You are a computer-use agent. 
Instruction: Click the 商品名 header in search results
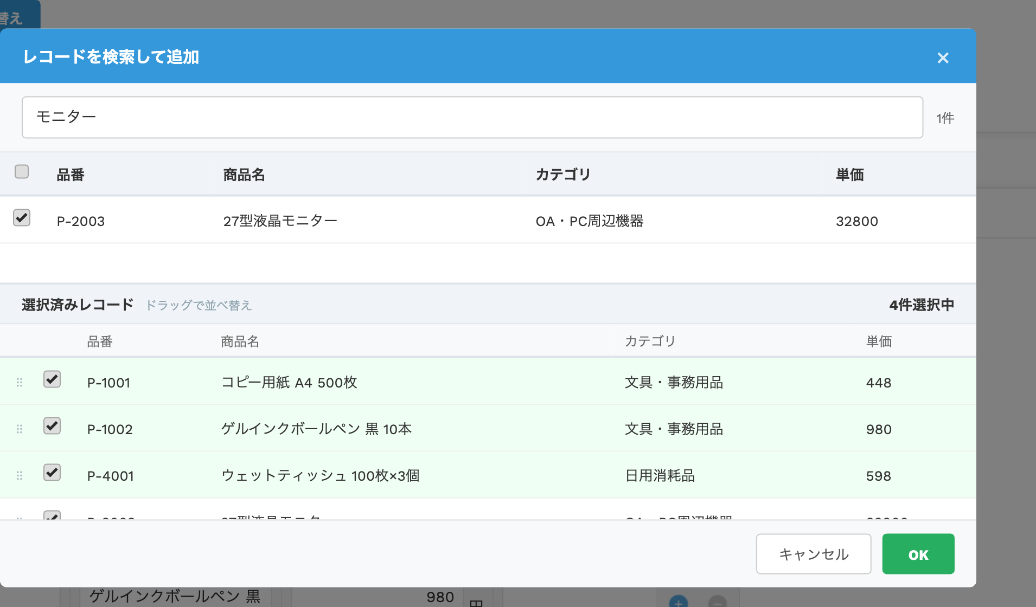[x=244, y=175]
